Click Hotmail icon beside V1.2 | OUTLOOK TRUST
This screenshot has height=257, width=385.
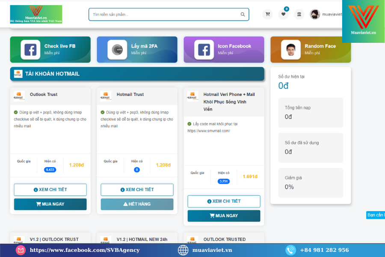pos(19,240)
